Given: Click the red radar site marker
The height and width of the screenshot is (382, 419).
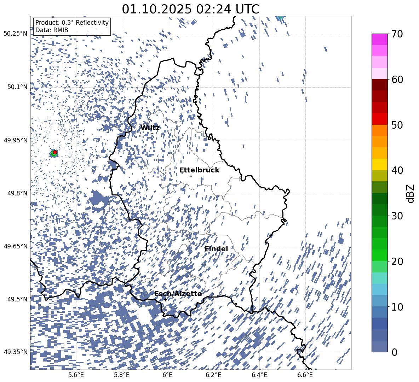Looking at the screenshot, I should pyautogui.click(x=55, y=152).
